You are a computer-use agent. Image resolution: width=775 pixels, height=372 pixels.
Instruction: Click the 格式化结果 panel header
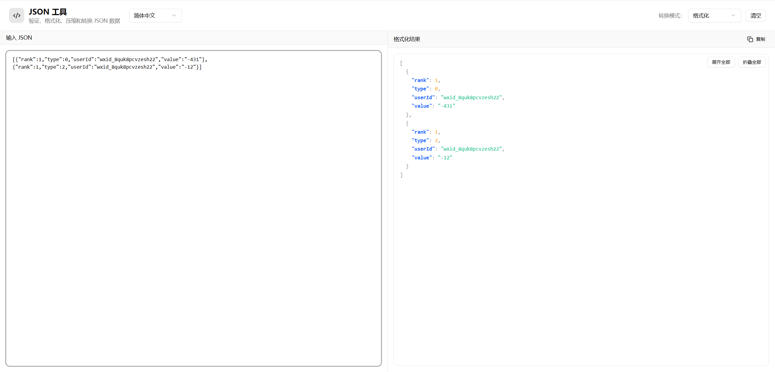coord(407,39)
